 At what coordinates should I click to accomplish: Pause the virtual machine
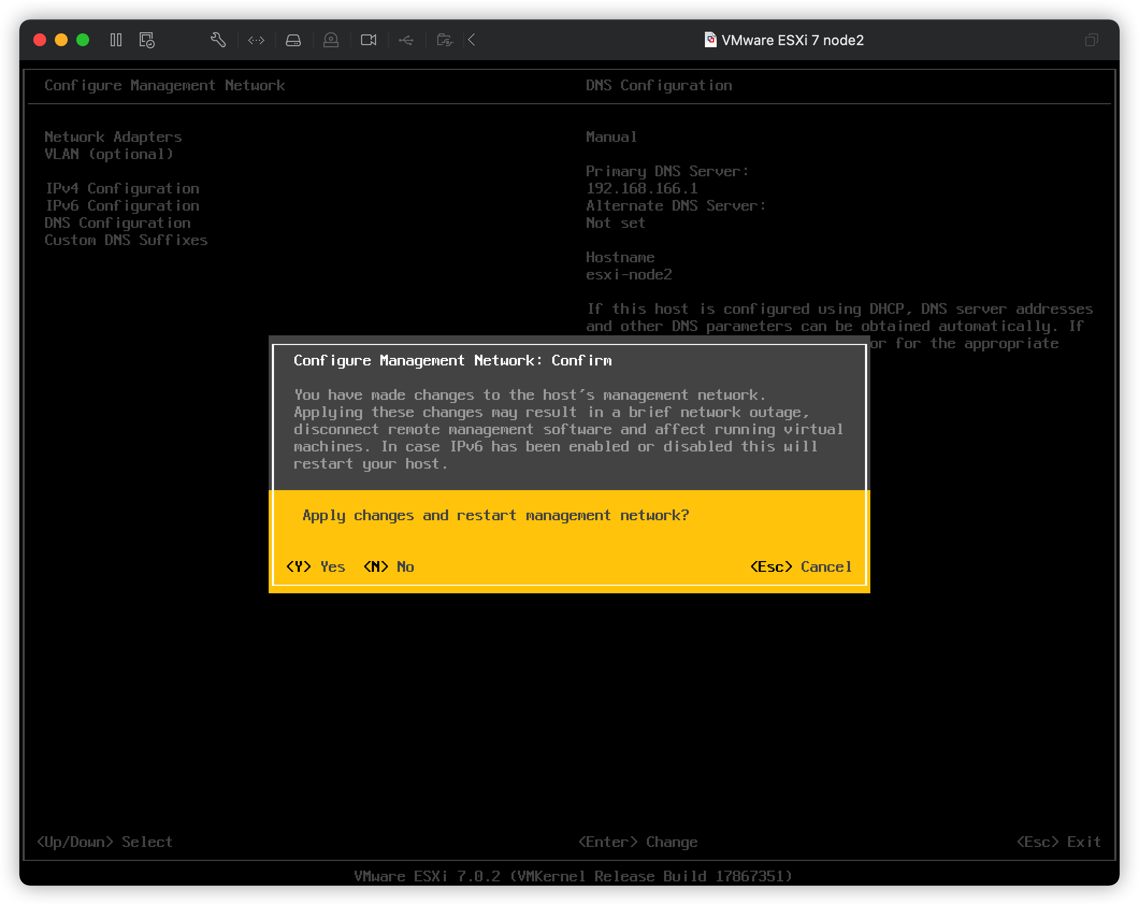click(116, 40)
